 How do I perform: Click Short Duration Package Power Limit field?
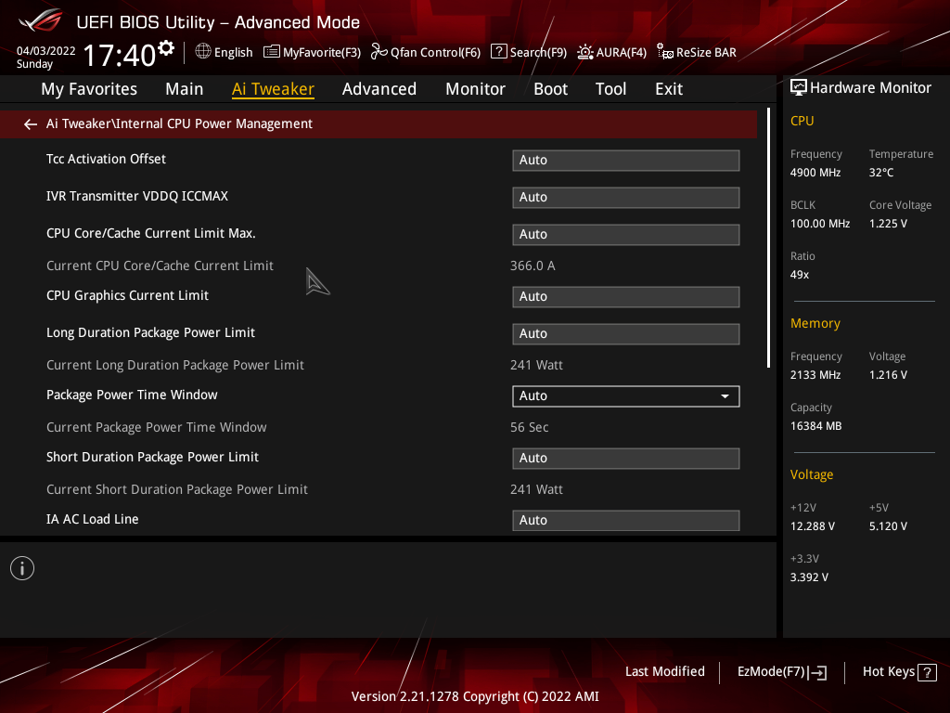click(626, 459)
